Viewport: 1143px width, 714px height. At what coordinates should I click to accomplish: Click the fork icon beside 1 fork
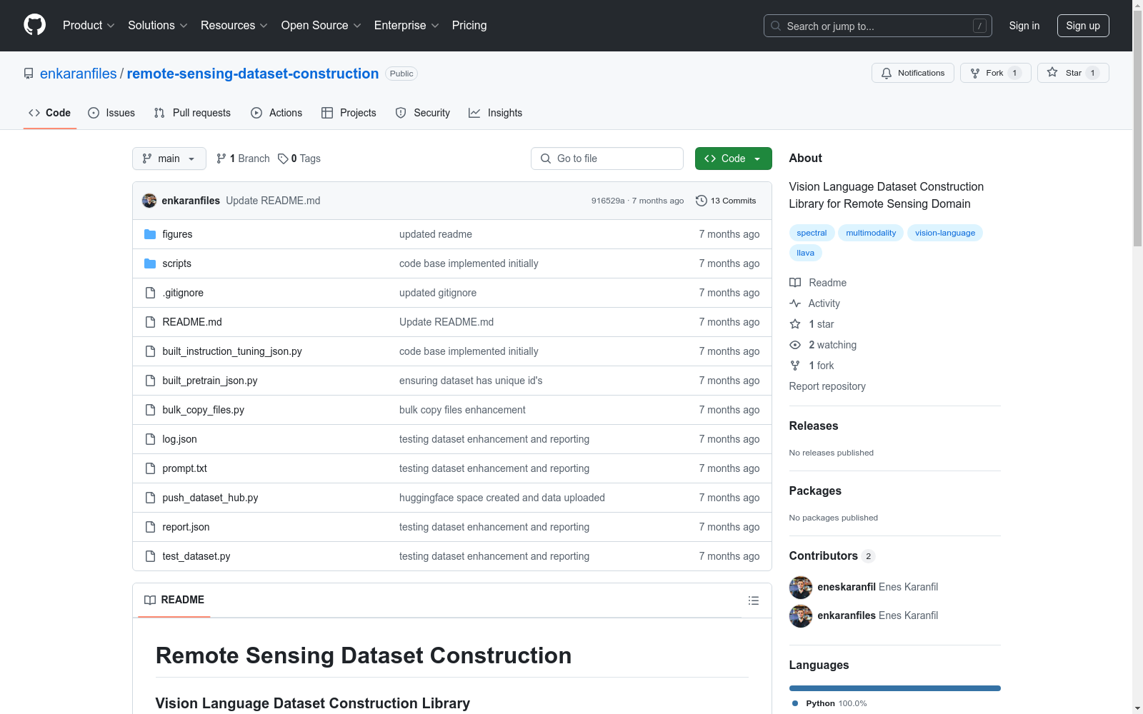[795, 366]
